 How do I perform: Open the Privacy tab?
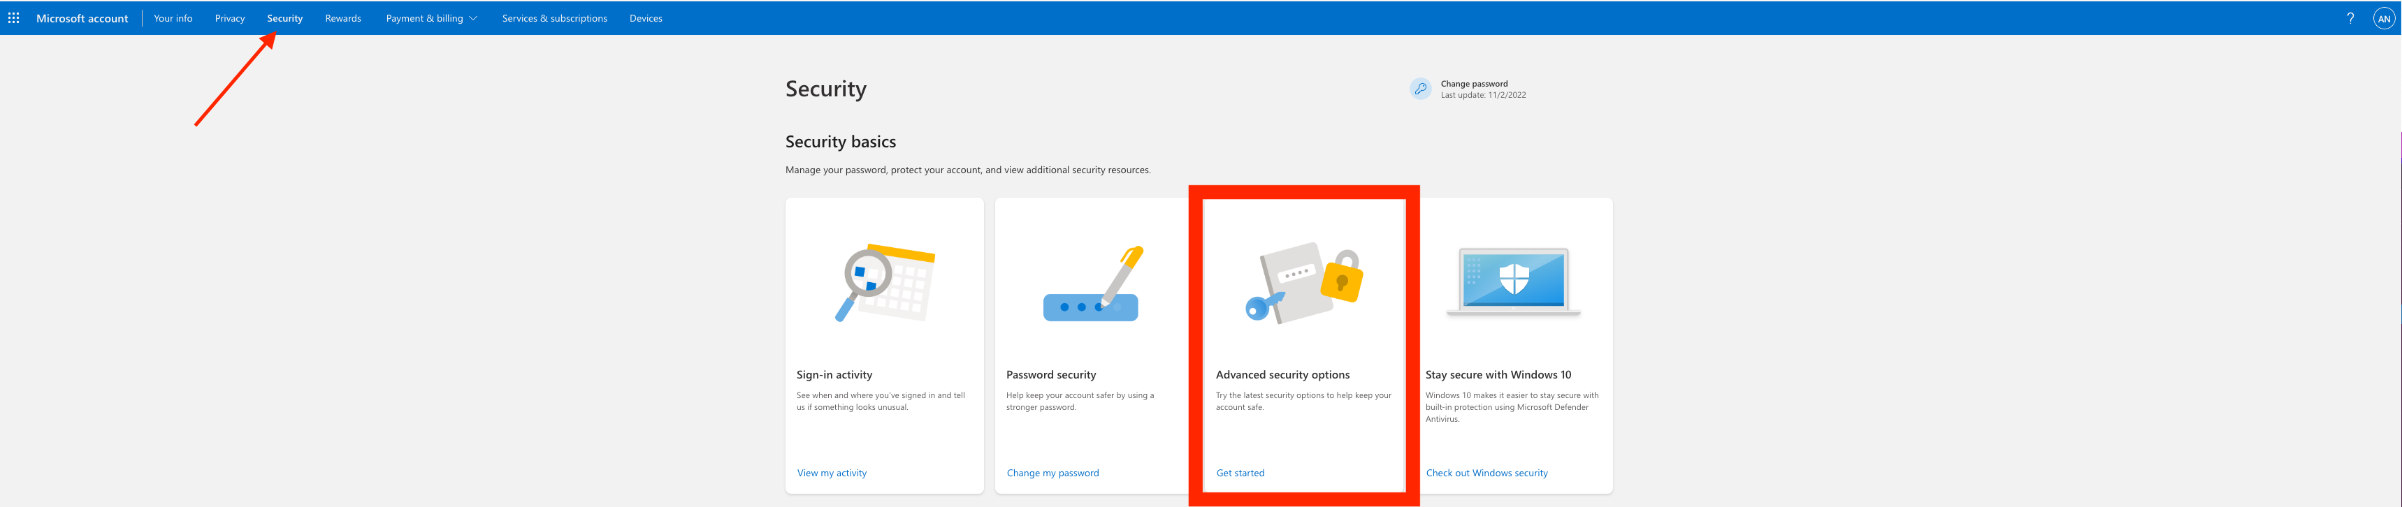[229, 17]
